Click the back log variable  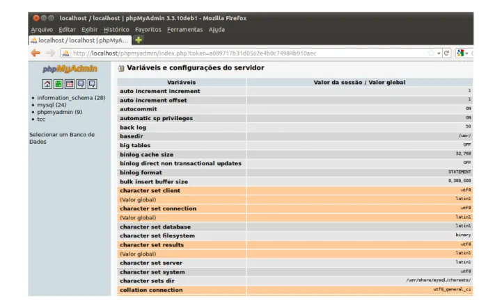(x=133, y=128)
